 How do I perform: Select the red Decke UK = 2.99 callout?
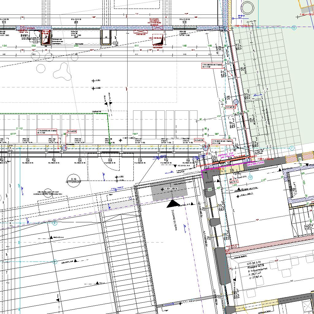tap(222, 142)
